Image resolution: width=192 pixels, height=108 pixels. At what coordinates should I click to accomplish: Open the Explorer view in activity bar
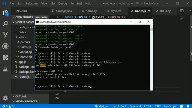pyautogui.click(x=5, y=13)
